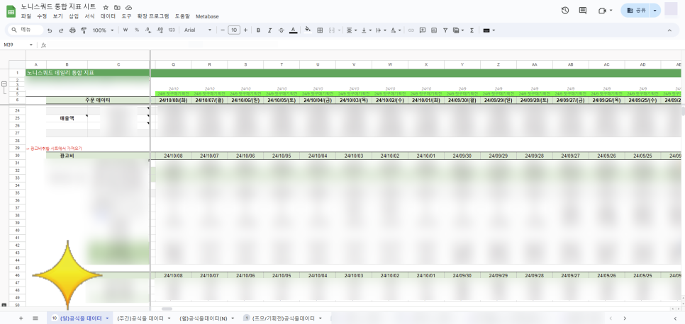
Task: Open the 보기 menu
Action: point(57,16)
